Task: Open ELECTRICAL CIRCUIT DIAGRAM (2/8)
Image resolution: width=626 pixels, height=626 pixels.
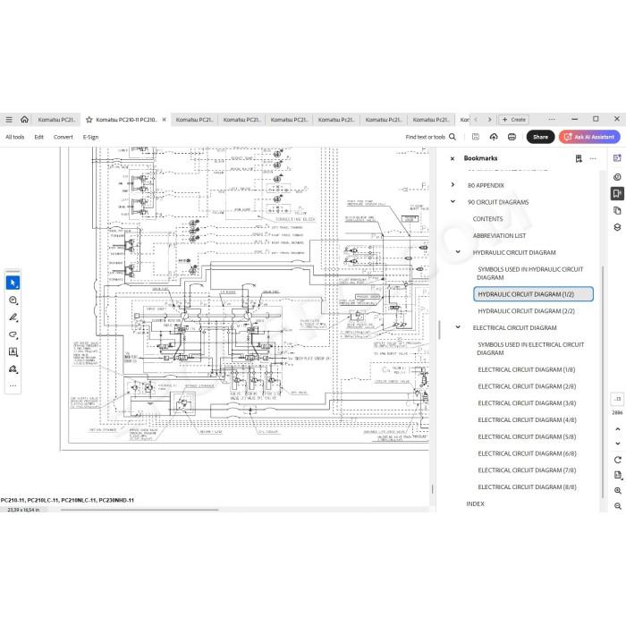Action: (x=527, y=386)
